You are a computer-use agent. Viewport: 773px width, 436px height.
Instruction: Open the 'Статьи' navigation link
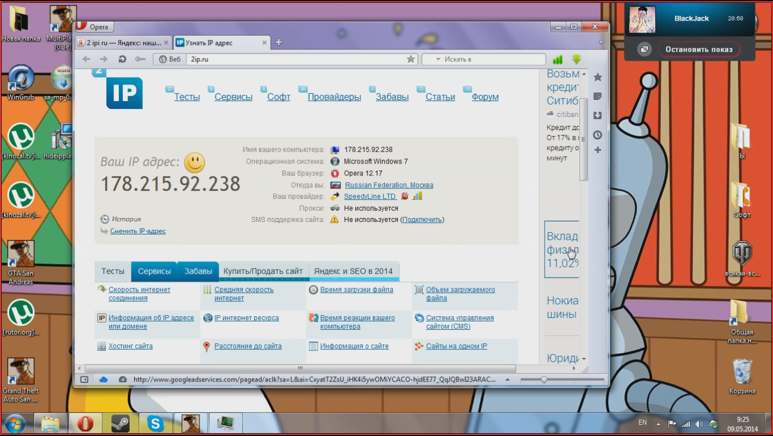pos(440,97)
